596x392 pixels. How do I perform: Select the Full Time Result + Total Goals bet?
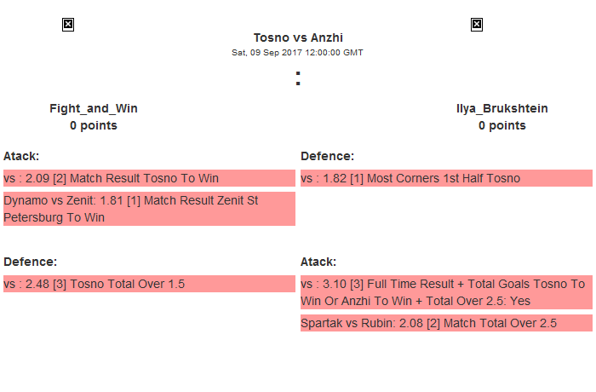click(x=446, y=292)
